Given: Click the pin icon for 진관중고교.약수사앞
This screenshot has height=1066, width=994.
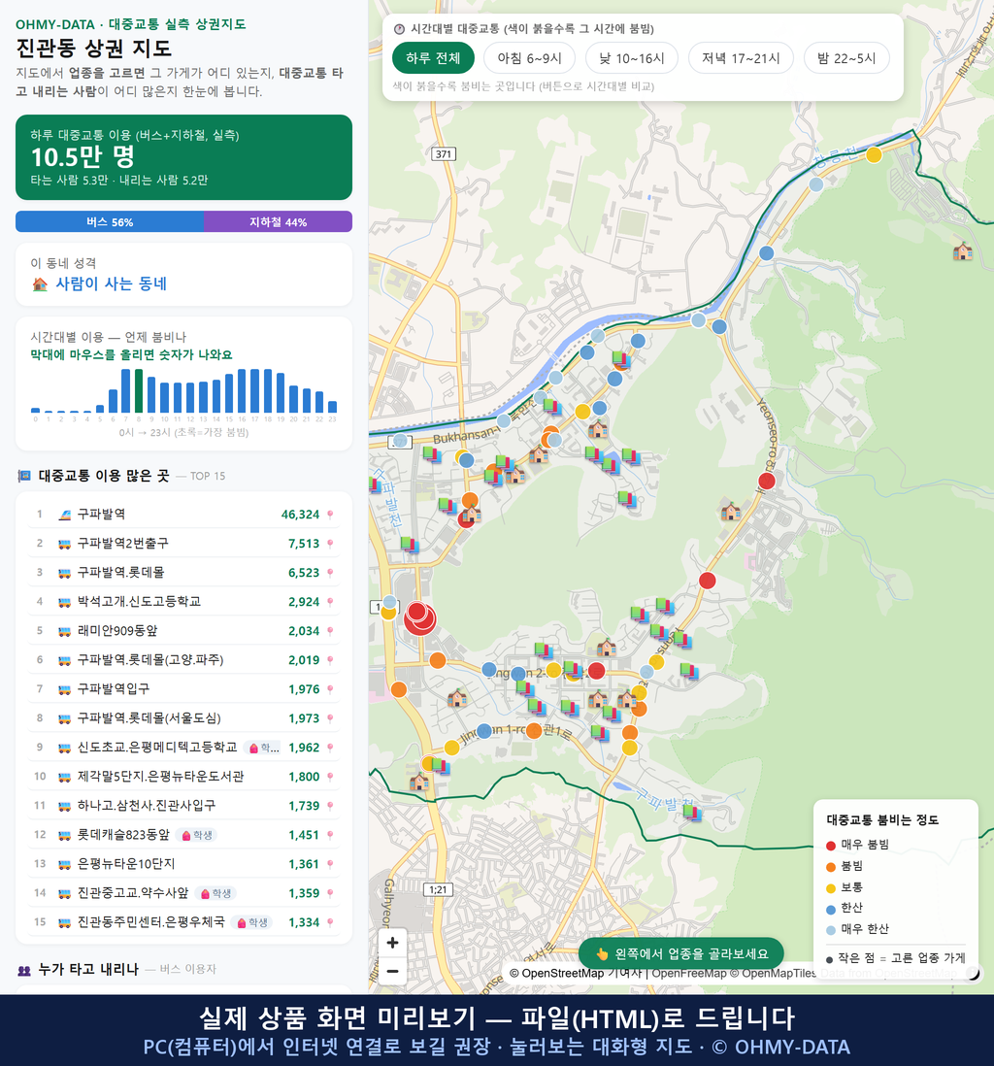Looking at the screenshot, I should point(330,893).
